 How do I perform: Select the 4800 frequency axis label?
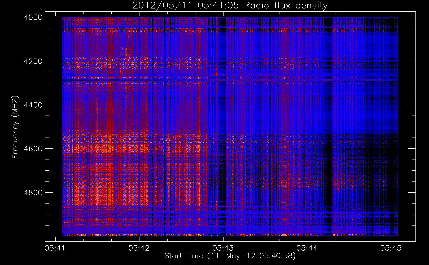pyautogui.click(x=33, y=193)
